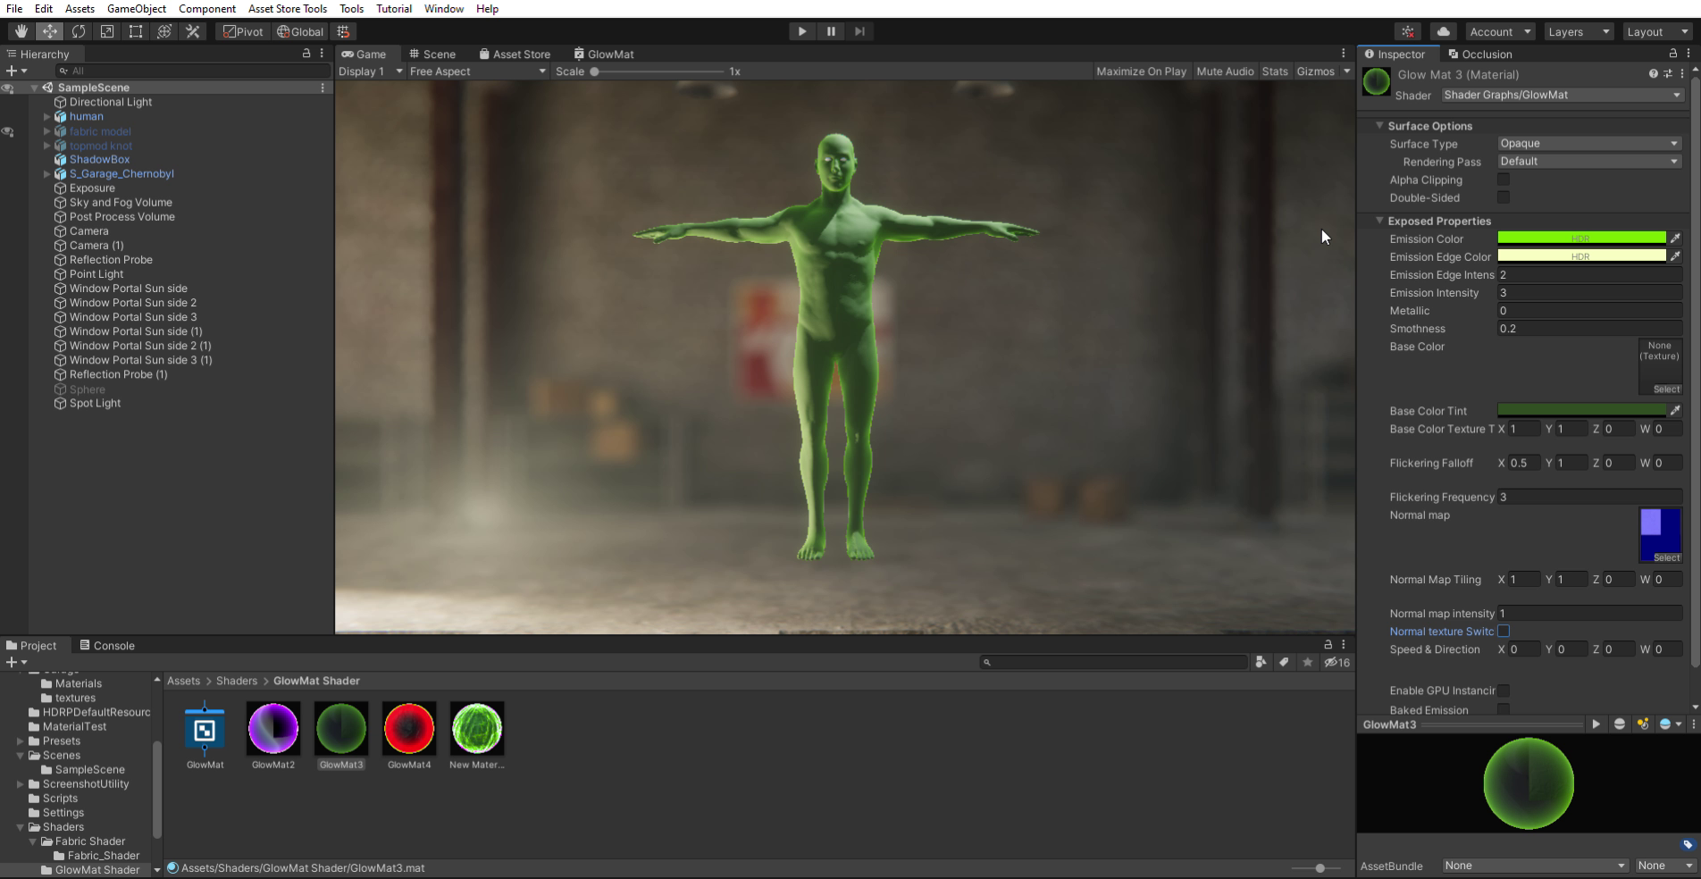1701x879 pixels.
Task: Enable Double-Sided checkbox
Action: 1504,197
